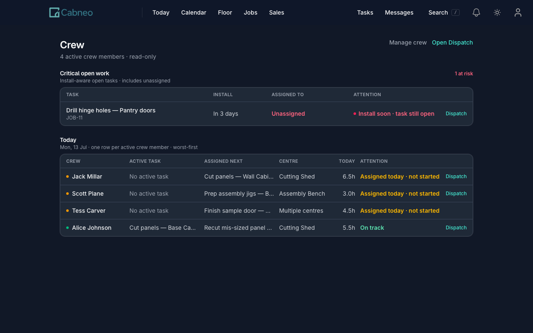Click the 3.0h value for Scott Plane
This screenshot has width=533, height=333.
349,194
